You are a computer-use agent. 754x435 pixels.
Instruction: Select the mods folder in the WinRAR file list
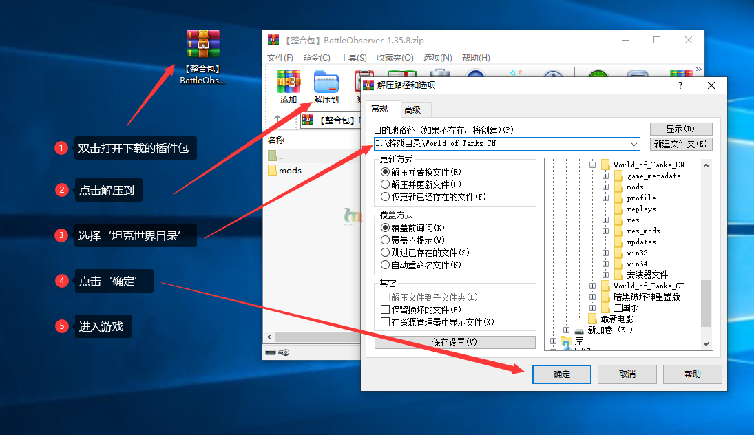pos(284,170)
